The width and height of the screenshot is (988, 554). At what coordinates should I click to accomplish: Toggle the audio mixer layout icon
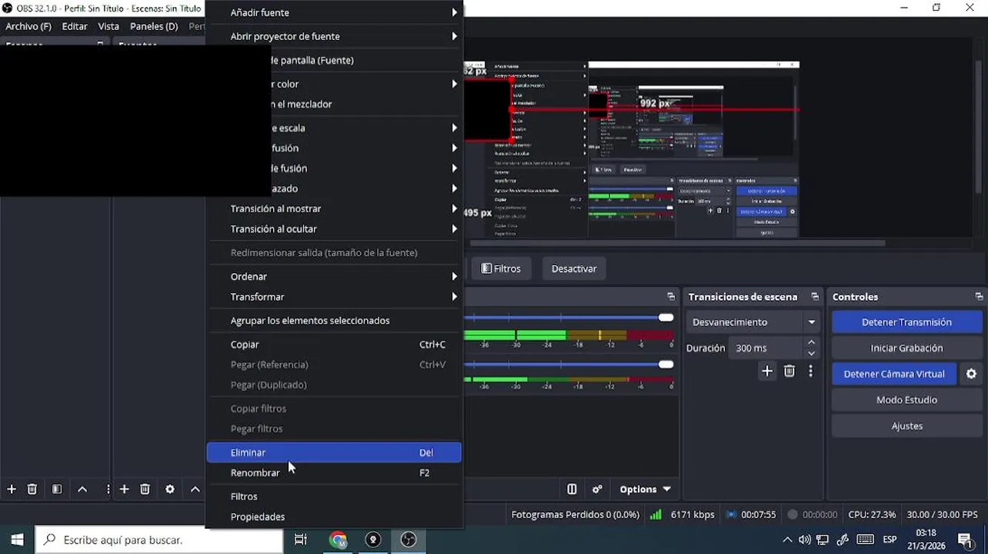pos(572,489)
